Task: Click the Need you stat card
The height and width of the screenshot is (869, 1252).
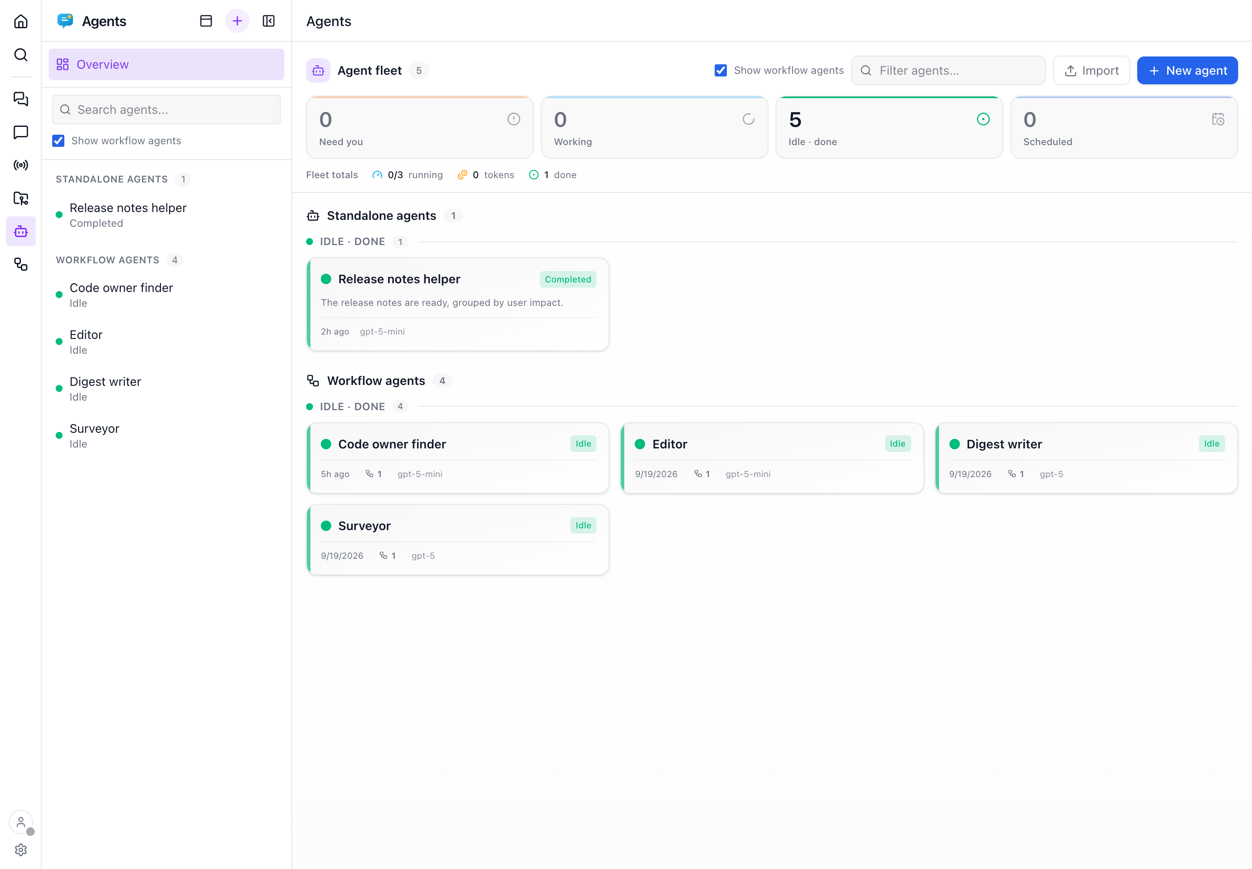Action: point(420,128)
